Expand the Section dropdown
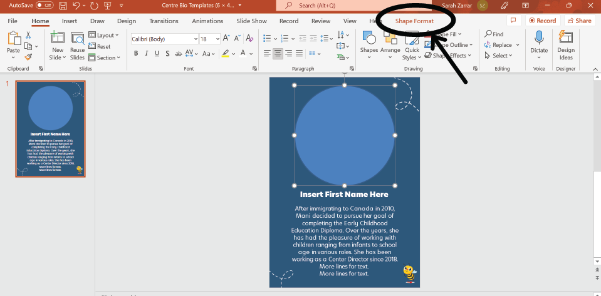Viewport: 601px width, 296px height. 105,58
